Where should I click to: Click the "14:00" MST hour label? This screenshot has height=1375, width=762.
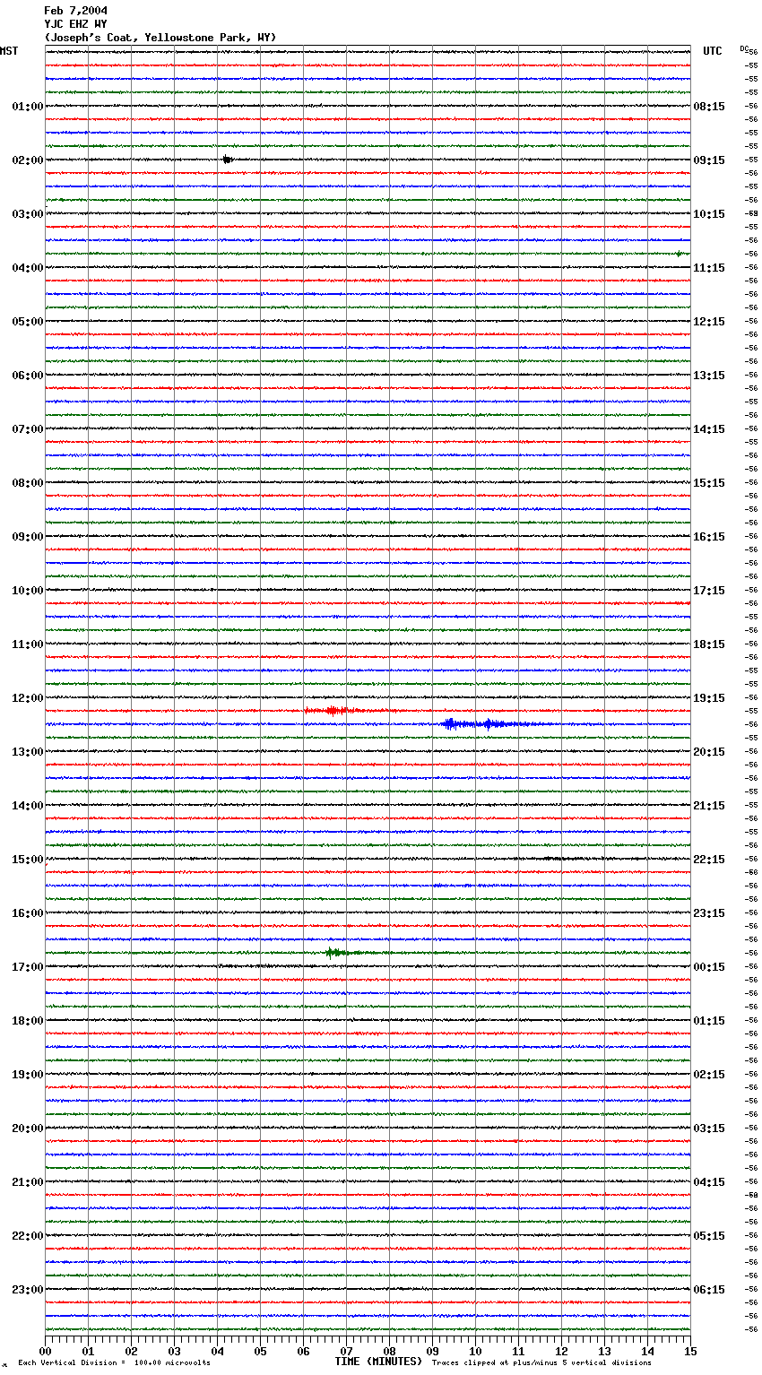click(28, 806)
